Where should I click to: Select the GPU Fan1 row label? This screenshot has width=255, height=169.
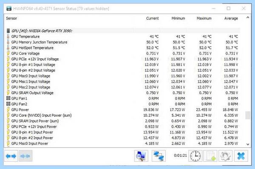pos(19,98)
